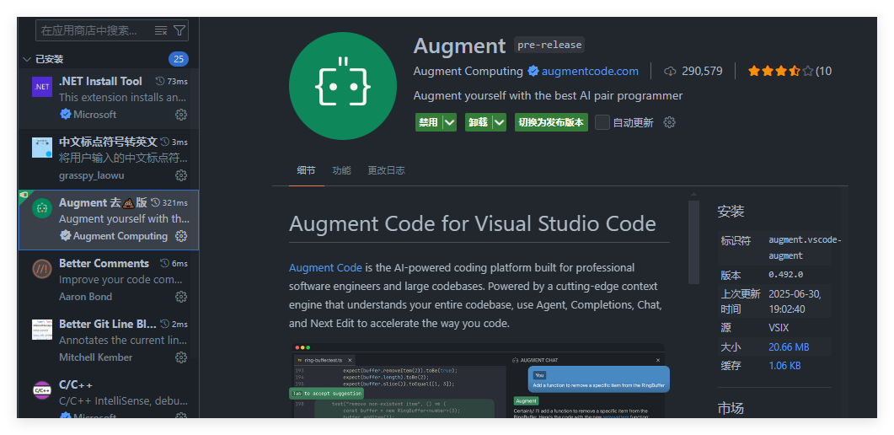Screen dimensions: 894x435
Task: Open the Augment Code link in the description
Action: 325,267
